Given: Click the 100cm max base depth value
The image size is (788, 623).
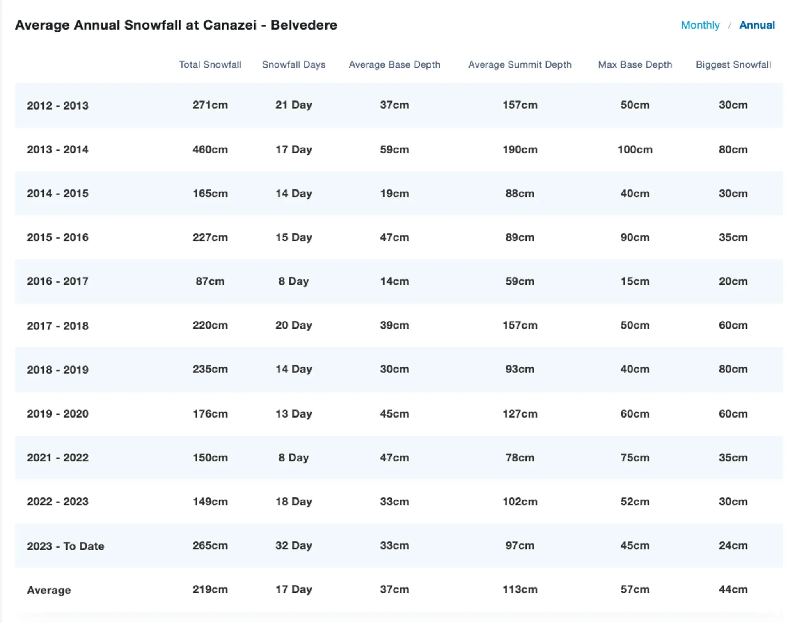Looking at the screenshot, I should coord(635,149).
